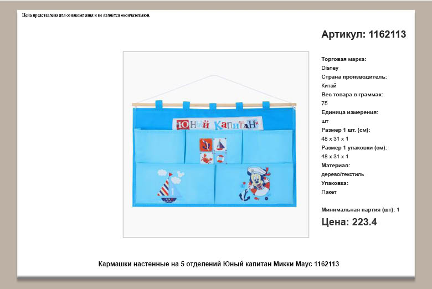Select the material value 'дерево/текстиль'

[x=342, y=174]
